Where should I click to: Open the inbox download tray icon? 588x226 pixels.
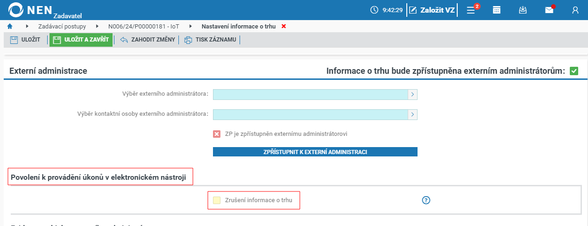[523, 10]
